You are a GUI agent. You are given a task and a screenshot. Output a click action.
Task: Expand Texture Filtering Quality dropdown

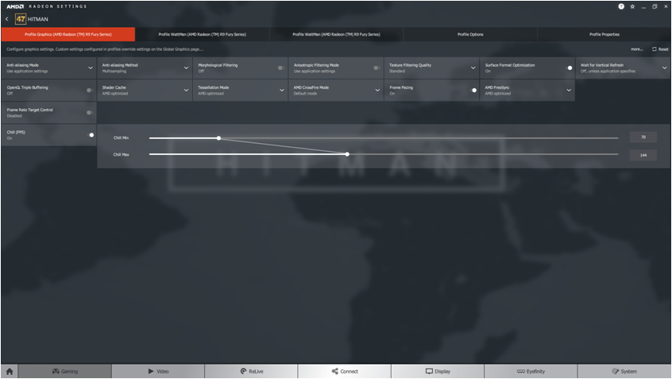tap(473, 68)
